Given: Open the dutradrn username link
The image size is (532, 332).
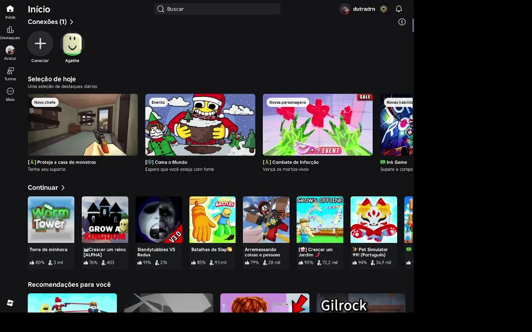Looking at the screenshot, I should (364, 9).
